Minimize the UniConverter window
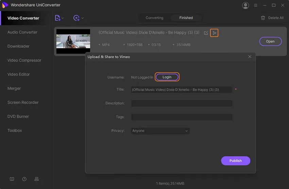This screenshot has width=289, height=189. [265, 5]
